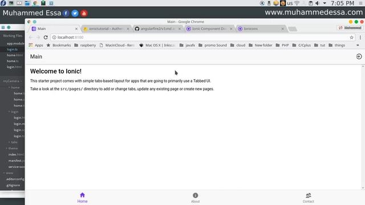Open the About tab info icon
The height and width of the screenshot is (205, 365).
(x=195, y=195)
